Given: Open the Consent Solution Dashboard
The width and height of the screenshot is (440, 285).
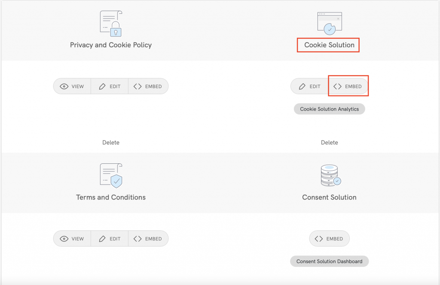Looking at the screenshot, I should [329, 261].
